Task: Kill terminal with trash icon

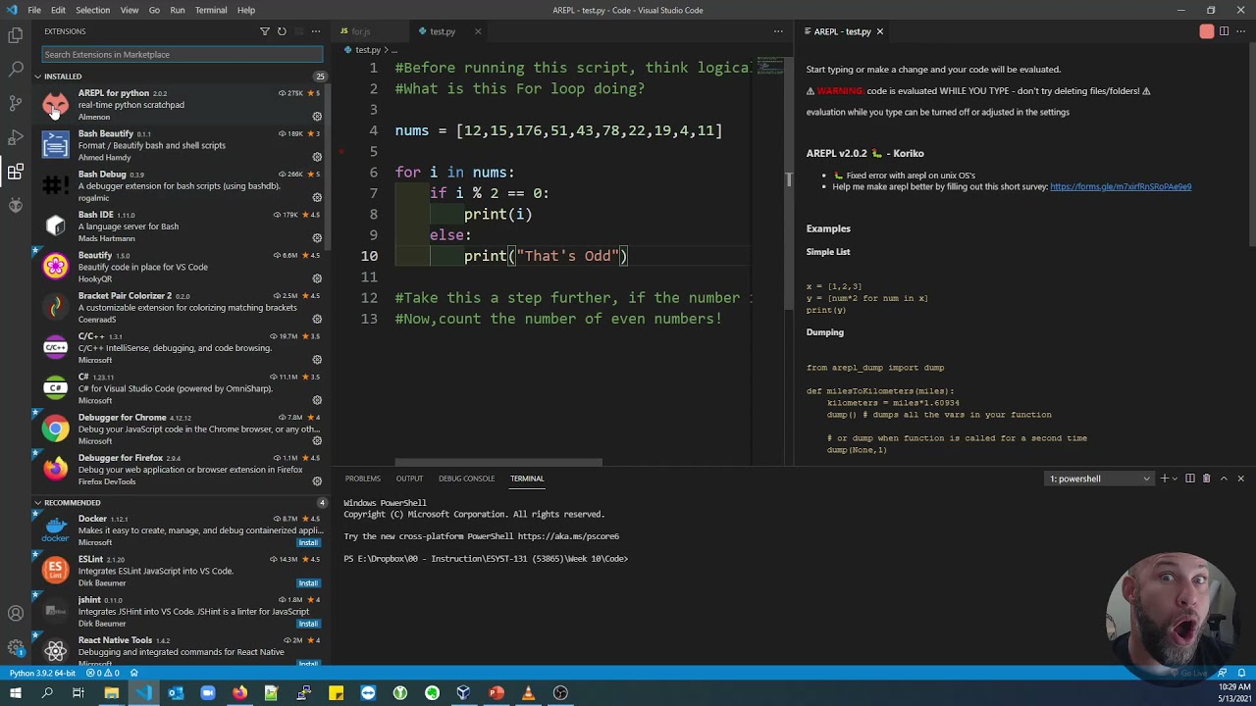Action: click(1207, 479)
